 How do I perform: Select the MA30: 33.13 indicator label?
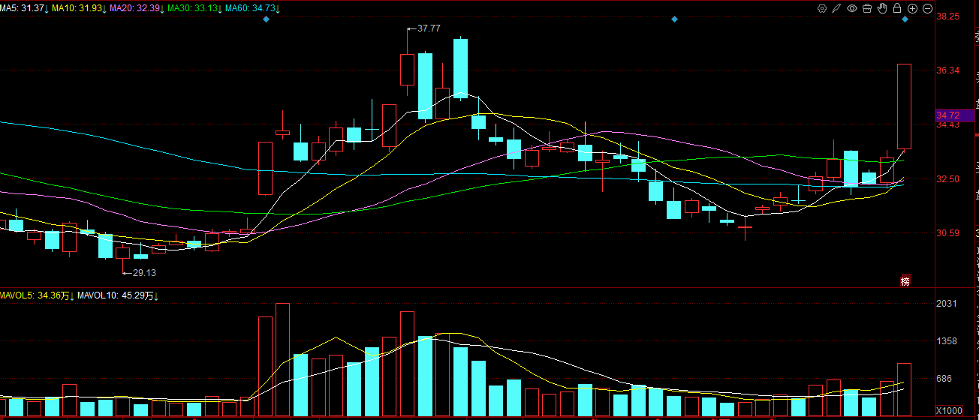pyautogui.click(x=194, y=8)
